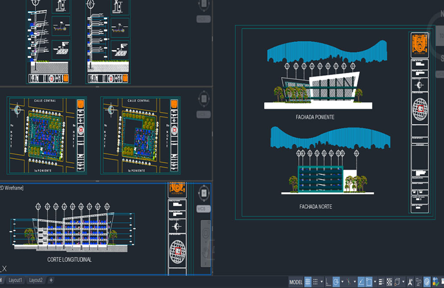This screenshot has width=444, height=288.
Task: Toggle the drawing grid display
Action: click(308, 282)
